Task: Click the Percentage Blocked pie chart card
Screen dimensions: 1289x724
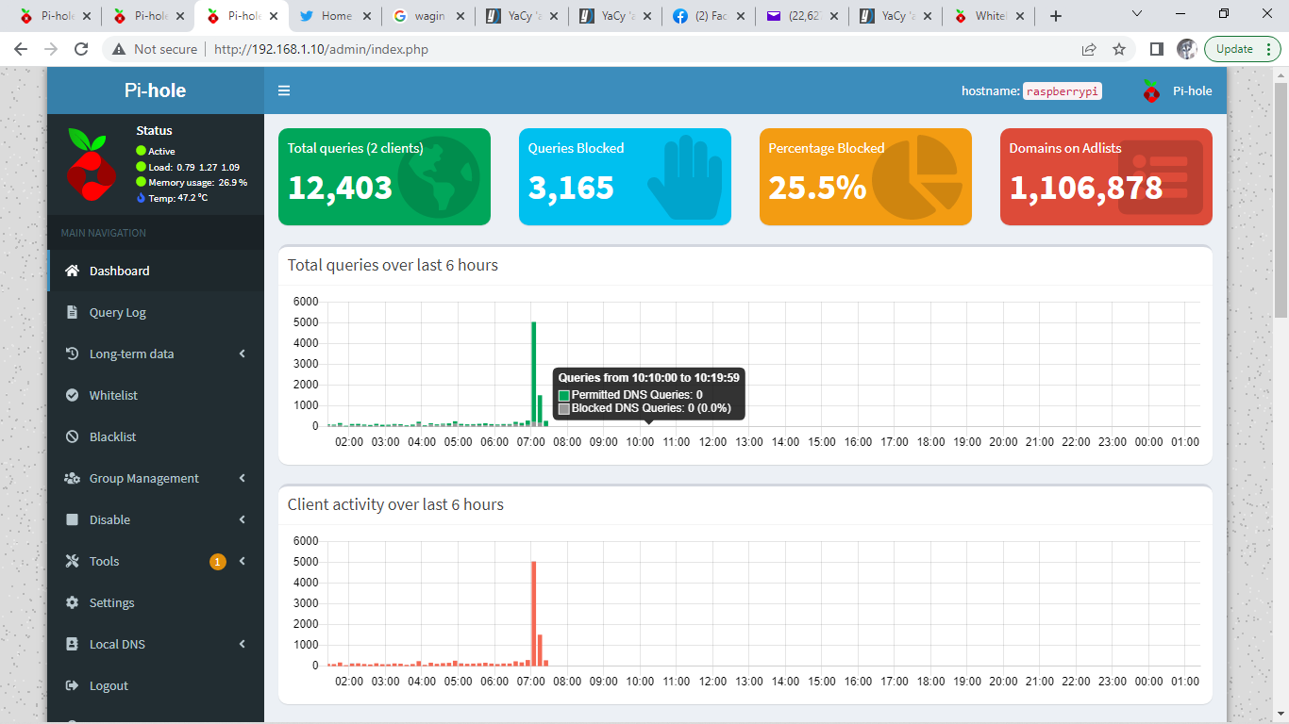Action: 864,176
